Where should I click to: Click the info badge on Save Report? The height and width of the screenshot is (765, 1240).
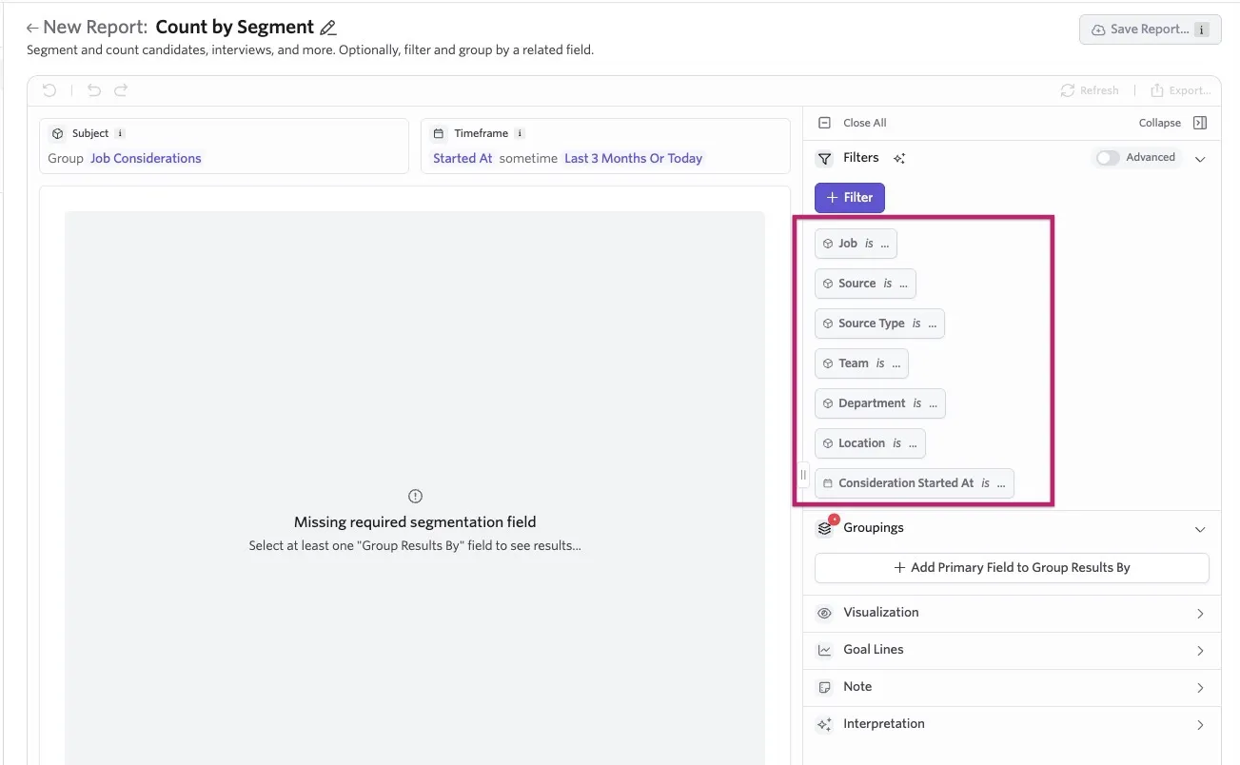coord(1203,29)
